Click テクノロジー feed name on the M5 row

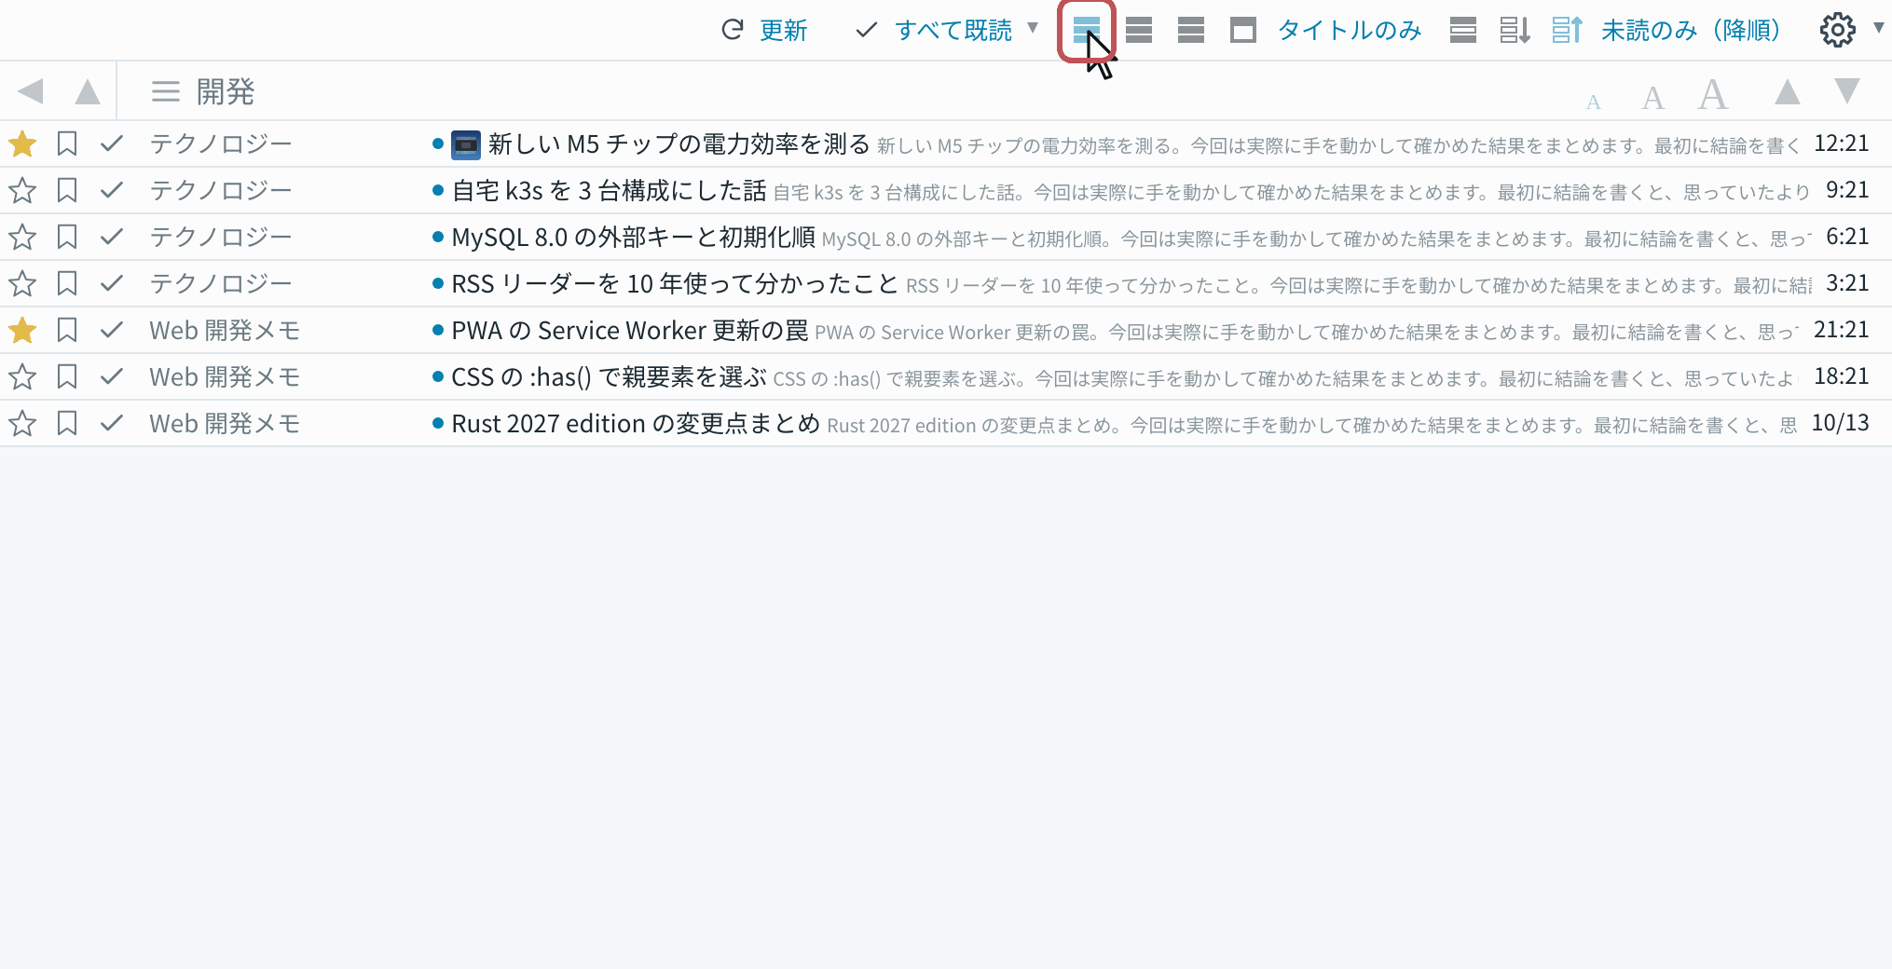click(221, 143)
